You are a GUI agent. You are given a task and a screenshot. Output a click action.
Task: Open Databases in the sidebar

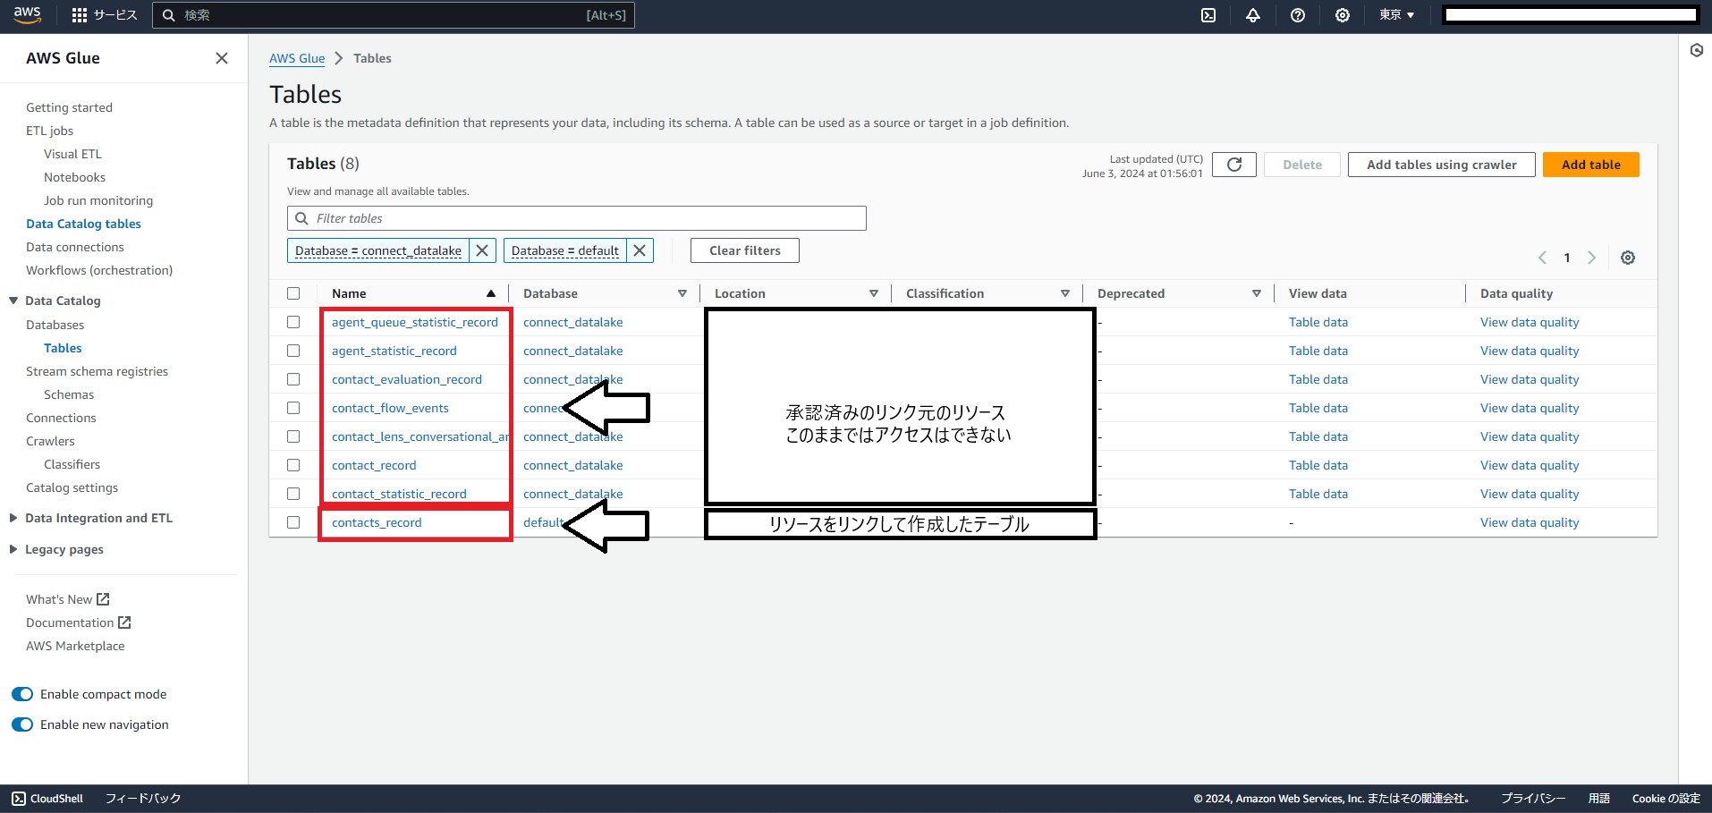pyautogui.click(x=55, y=325)
